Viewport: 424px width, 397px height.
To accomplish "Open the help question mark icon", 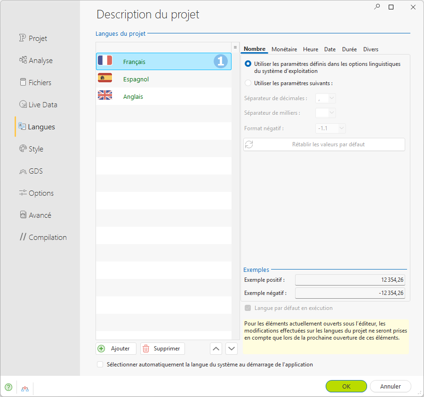I will [8, 387].
